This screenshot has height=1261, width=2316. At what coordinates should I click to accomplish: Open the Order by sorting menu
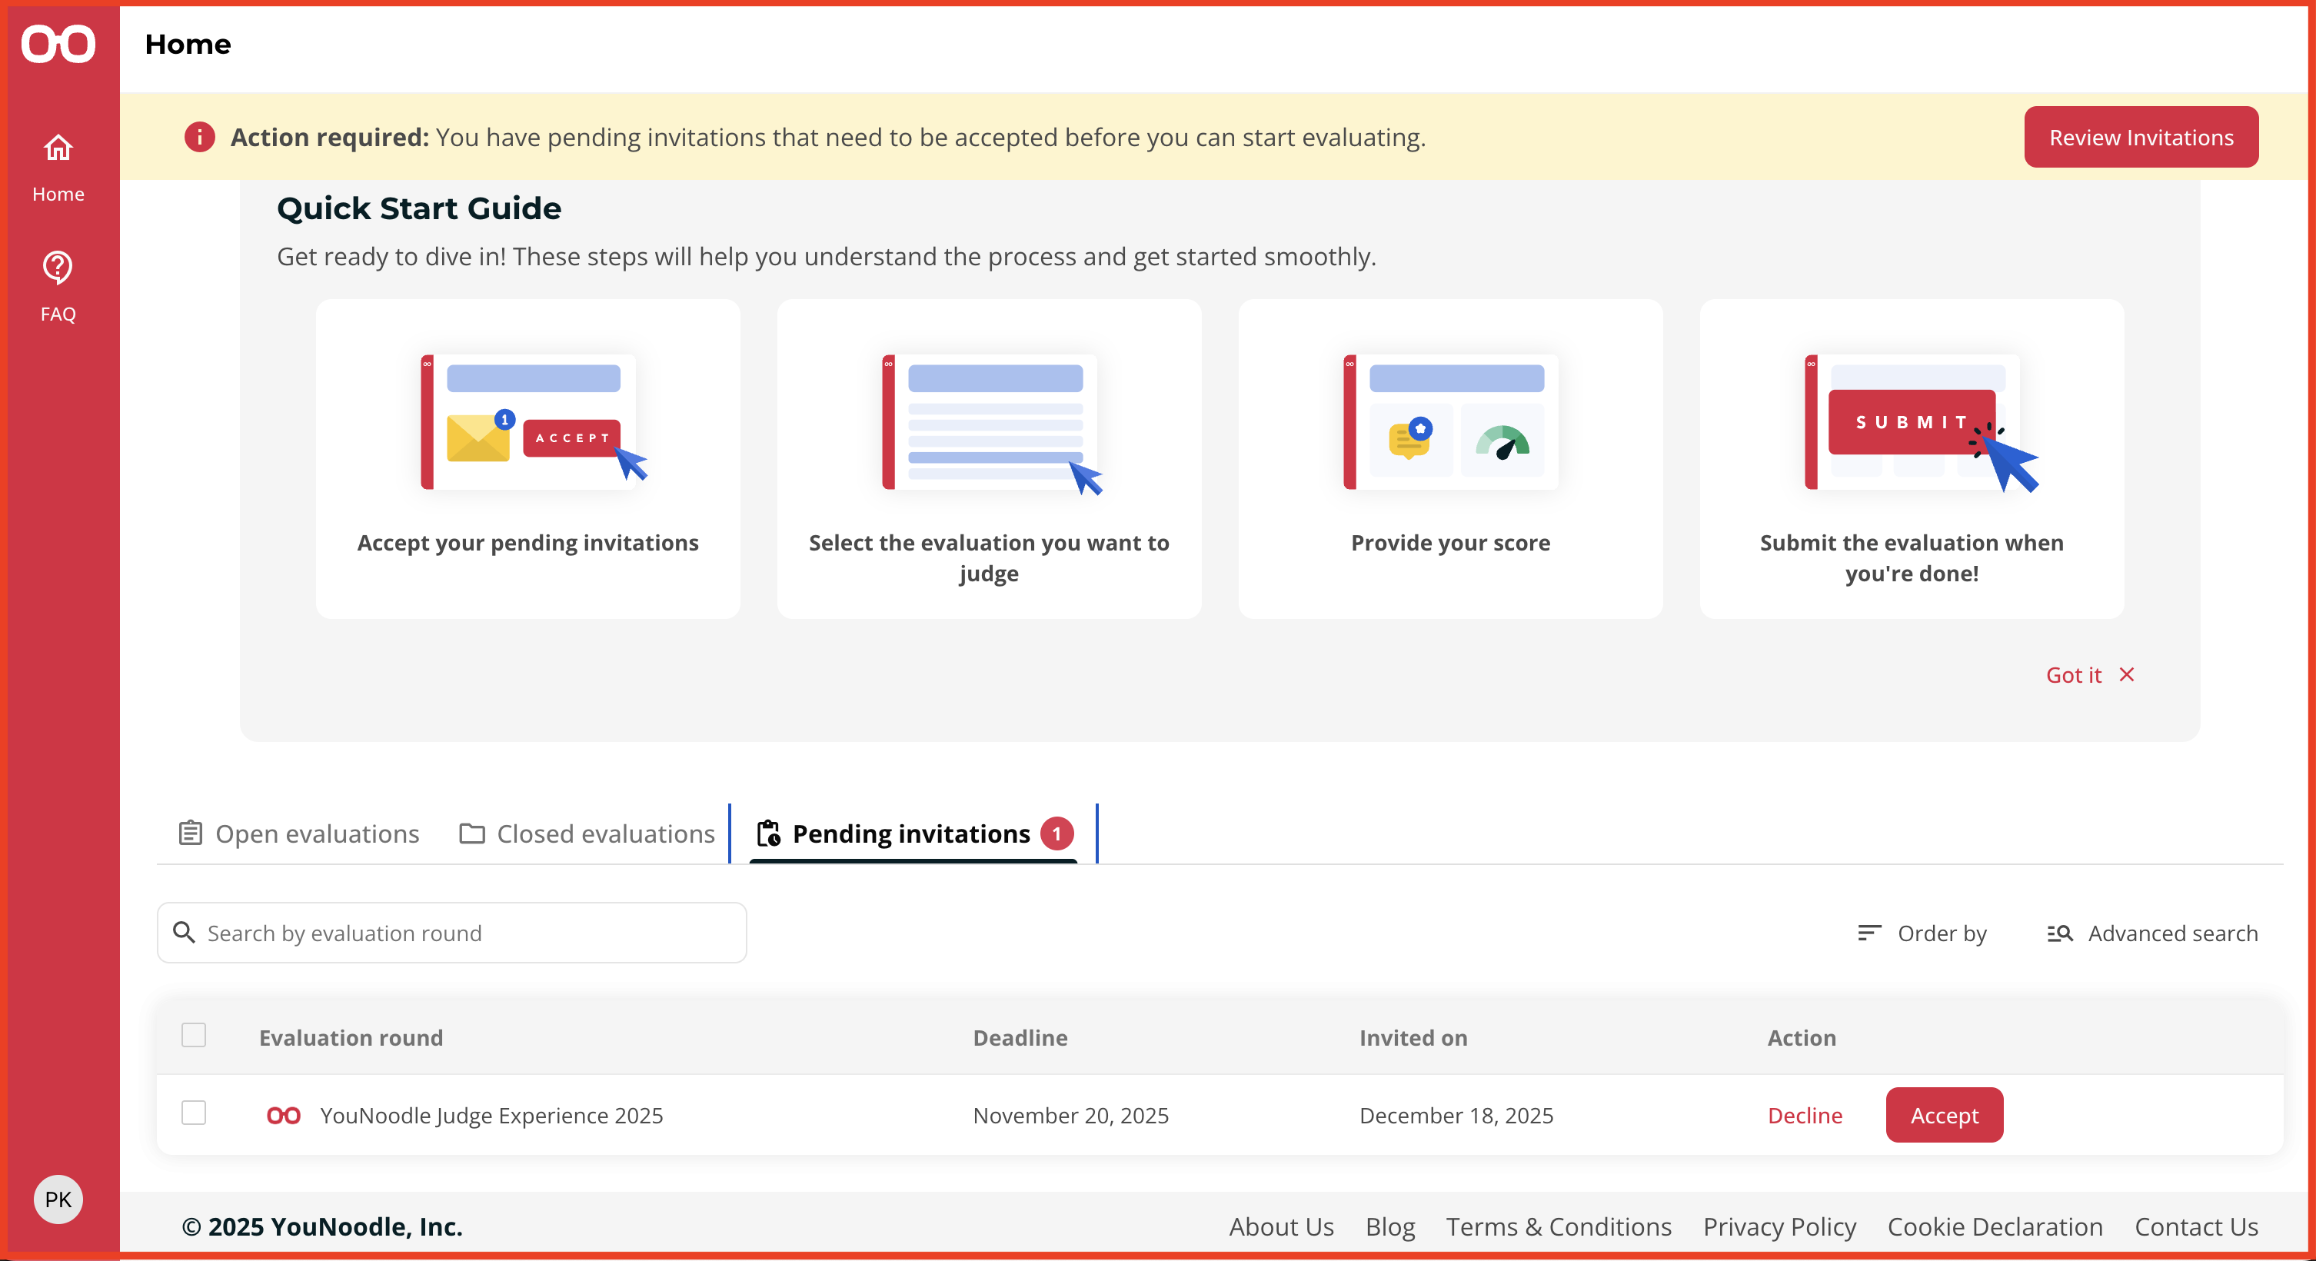coord(1923,933)
